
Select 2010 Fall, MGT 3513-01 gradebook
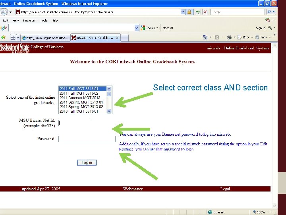(x=83, y=111)
